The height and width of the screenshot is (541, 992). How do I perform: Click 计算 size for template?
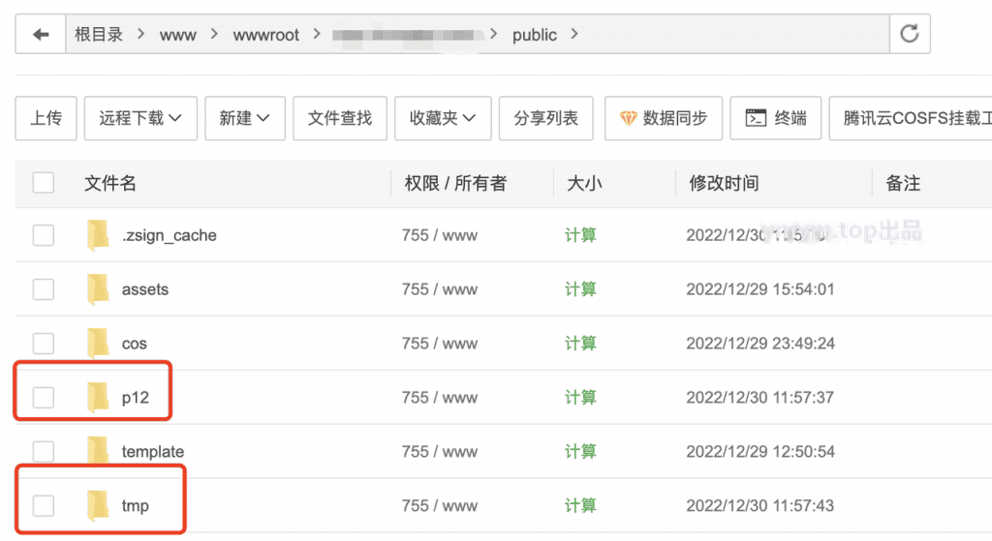tap(581, 451)
